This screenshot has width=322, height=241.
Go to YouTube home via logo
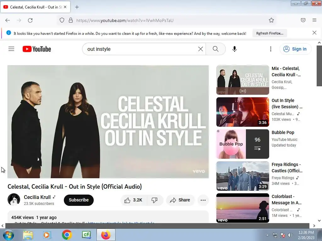tap(37, 49)
